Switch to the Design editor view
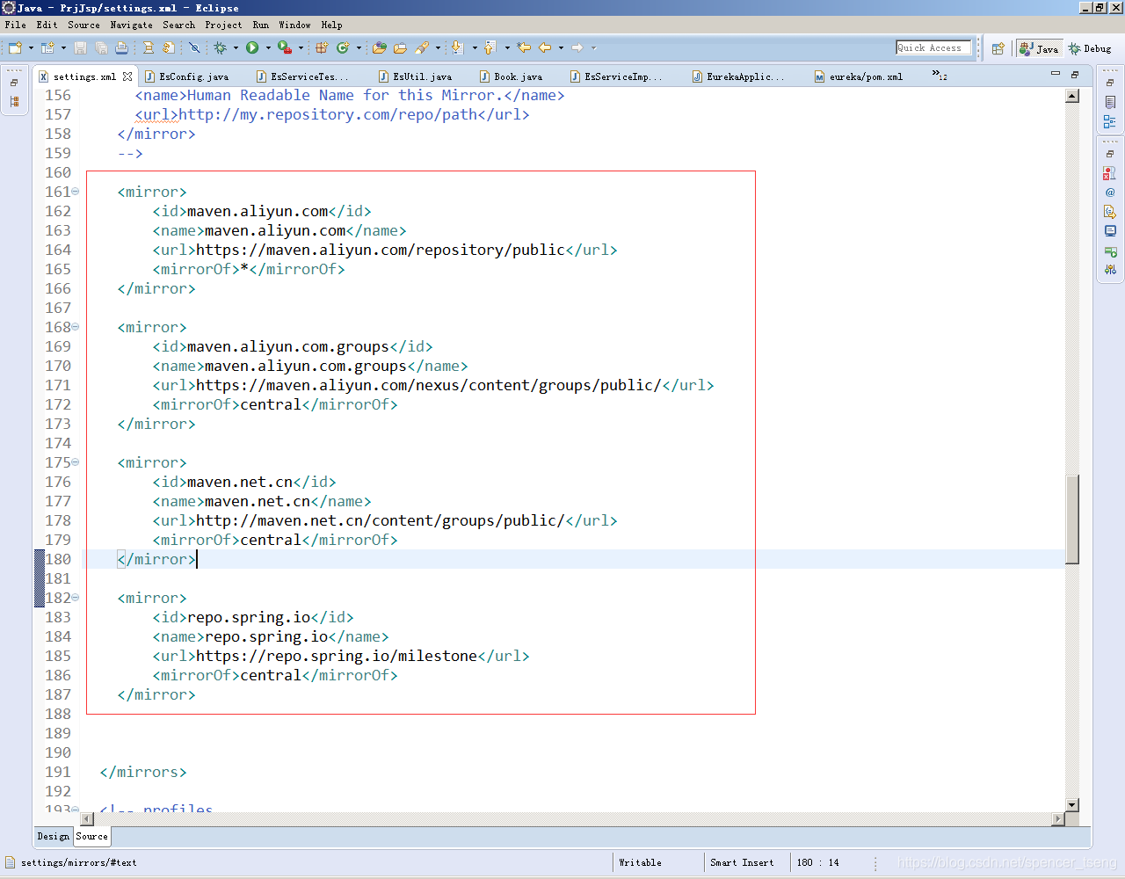 click(x=52, y=836)
